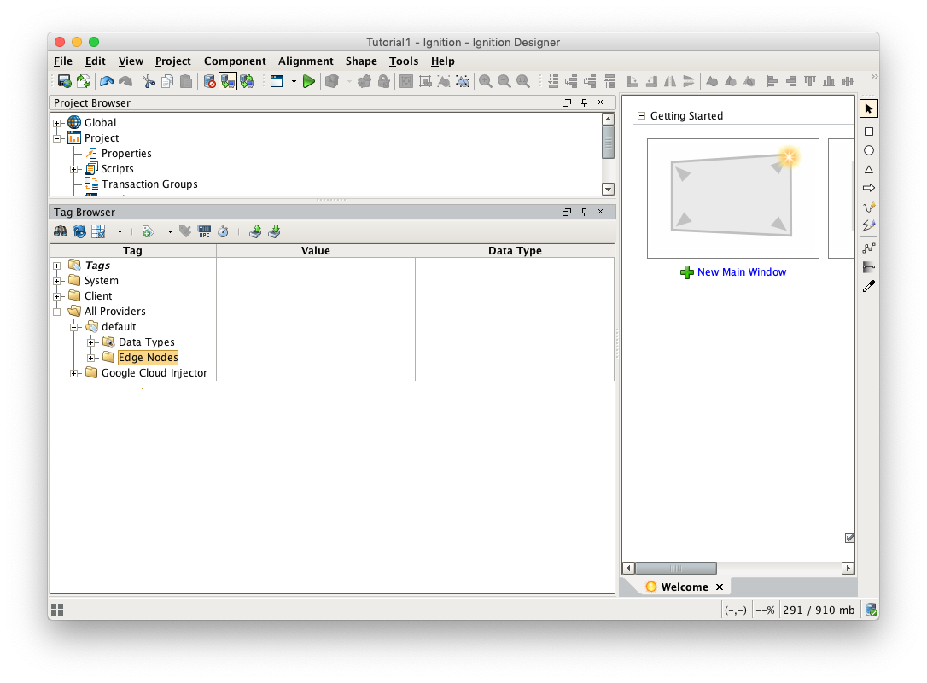Click the scissors Cut icon

click(x=149, y=81)
